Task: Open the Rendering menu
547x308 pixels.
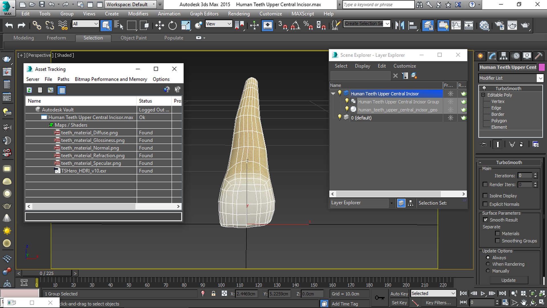Action: pos(239,14)
